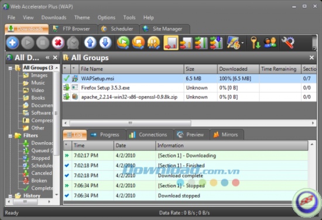Click the theme paint palette icon
Image resolution: width=322 pixels, height=220 pixels.
pyautogui.click(x=233, y=43)
